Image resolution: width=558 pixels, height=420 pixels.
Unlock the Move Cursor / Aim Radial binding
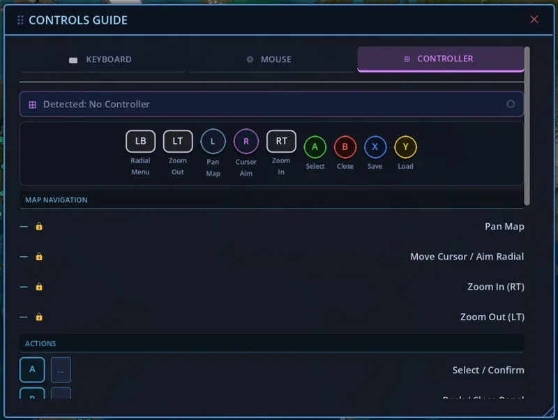[39, 256]
